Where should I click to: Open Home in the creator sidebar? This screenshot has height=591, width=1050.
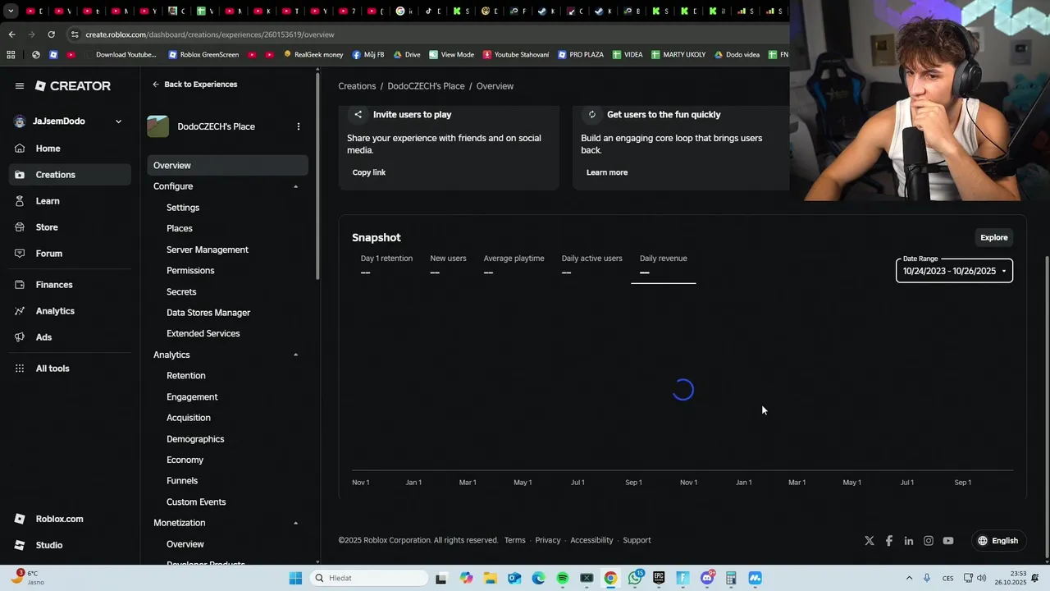tap(48, 149)
